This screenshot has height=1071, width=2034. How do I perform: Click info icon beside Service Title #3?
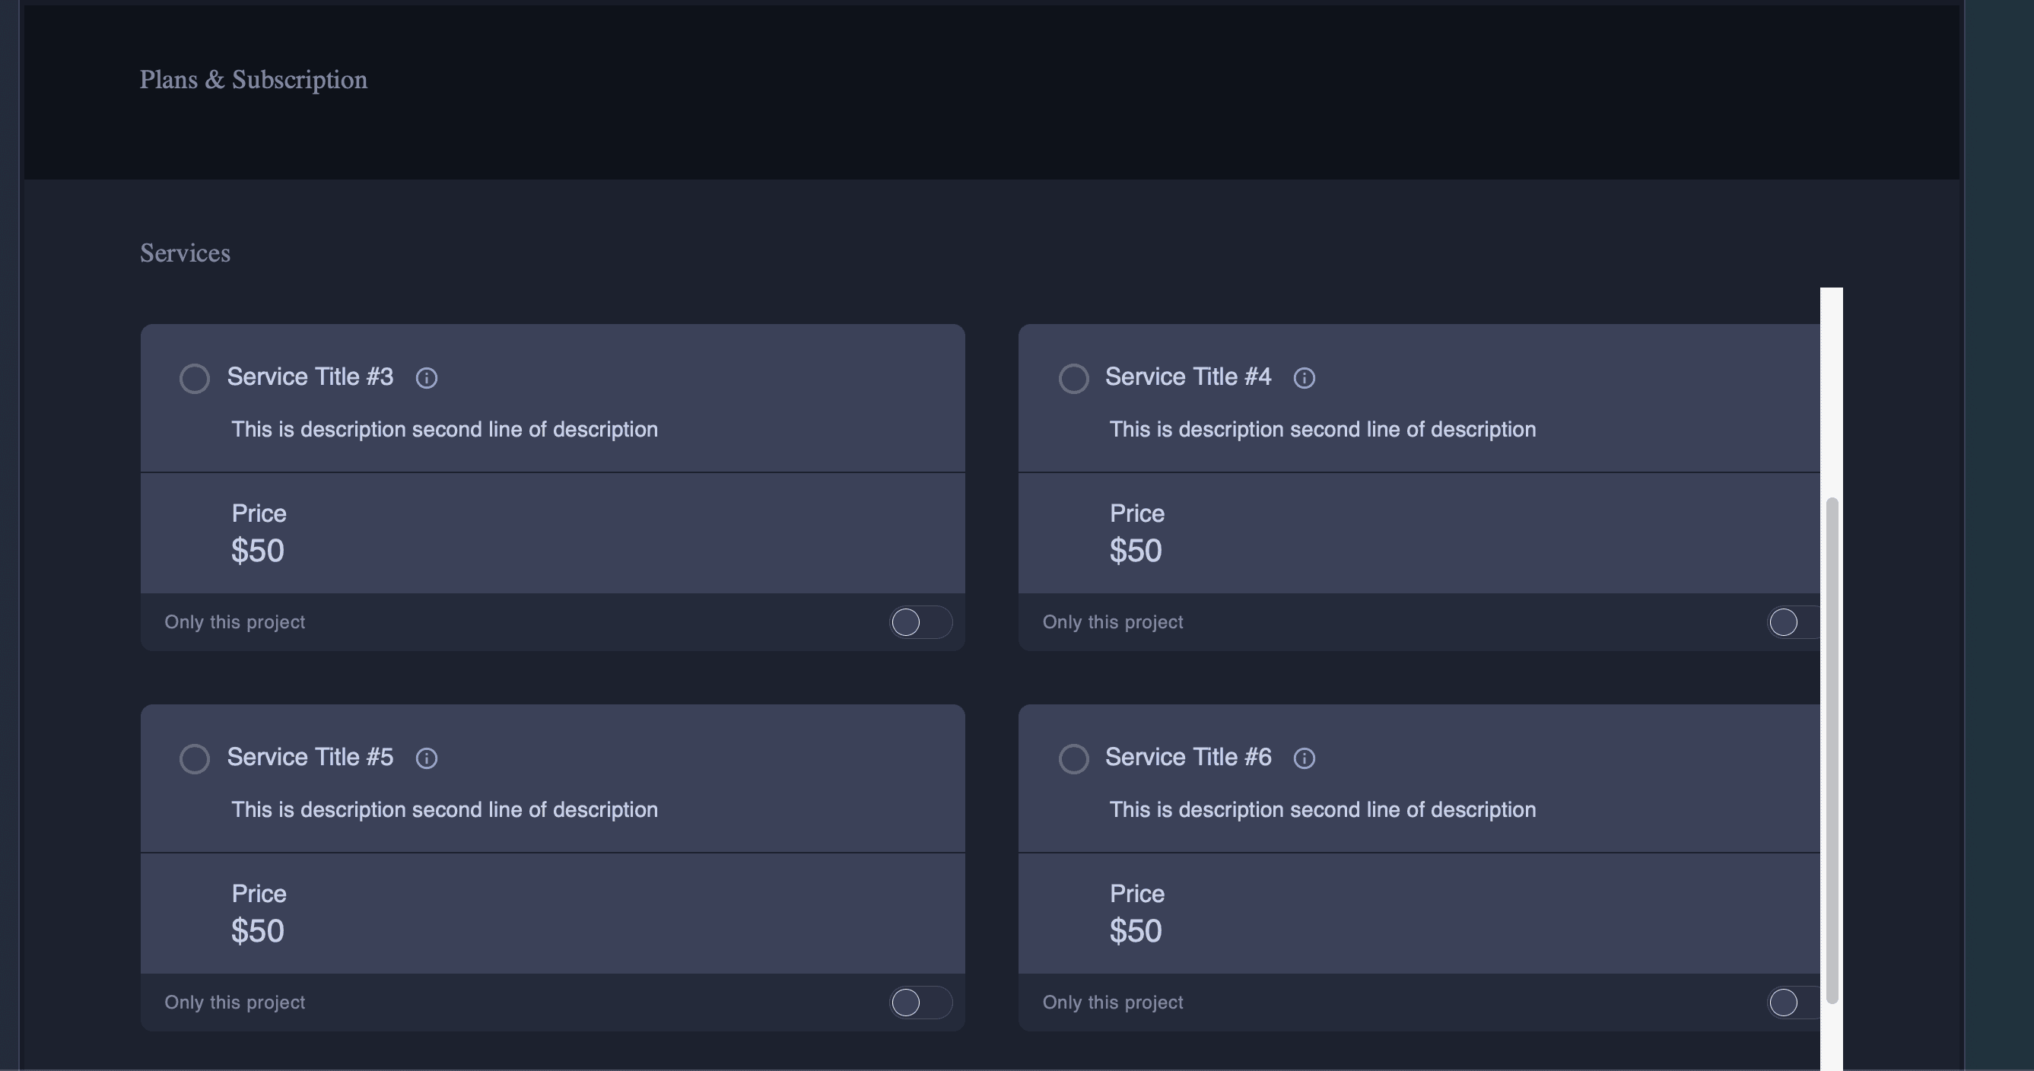(427, 378)
